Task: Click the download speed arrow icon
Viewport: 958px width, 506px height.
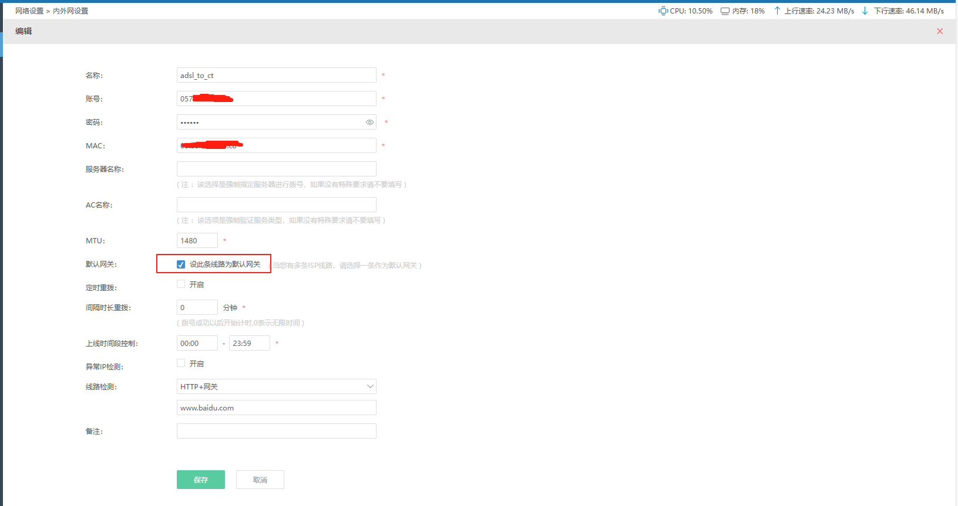Action: click(865, 11)
